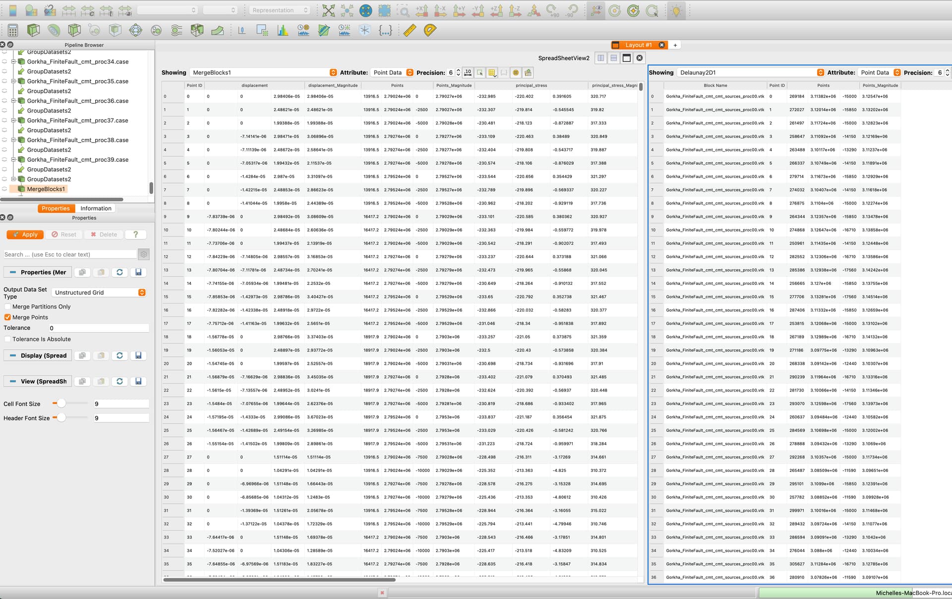
Task: Click the Delete button
Action: pyautogui.click(x=104, y=235)
